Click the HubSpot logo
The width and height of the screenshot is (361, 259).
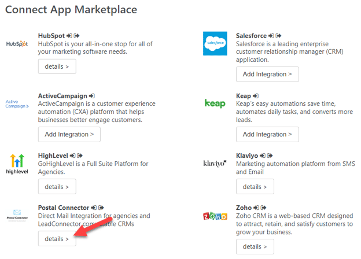(x=17, y=43)
